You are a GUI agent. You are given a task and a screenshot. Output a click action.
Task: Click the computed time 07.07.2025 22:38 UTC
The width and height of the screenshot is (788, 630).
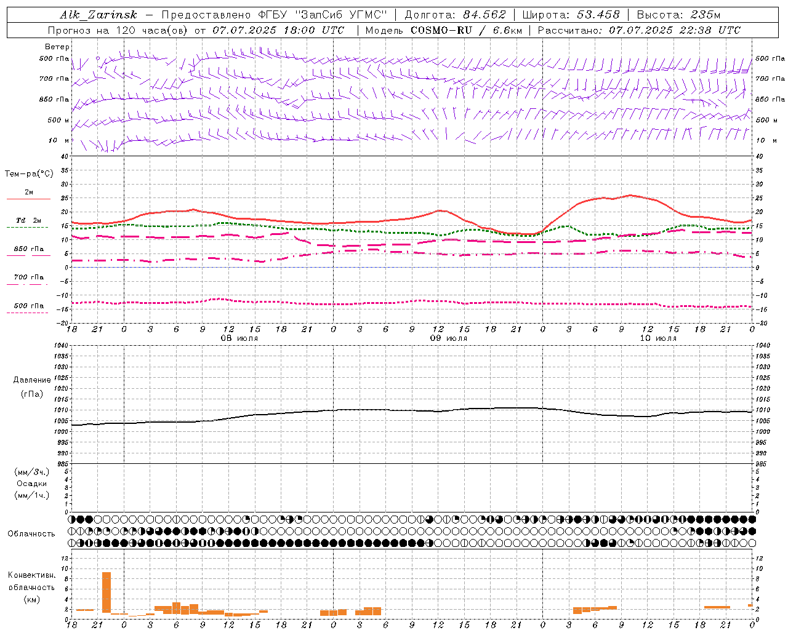[x=675, y=30]
